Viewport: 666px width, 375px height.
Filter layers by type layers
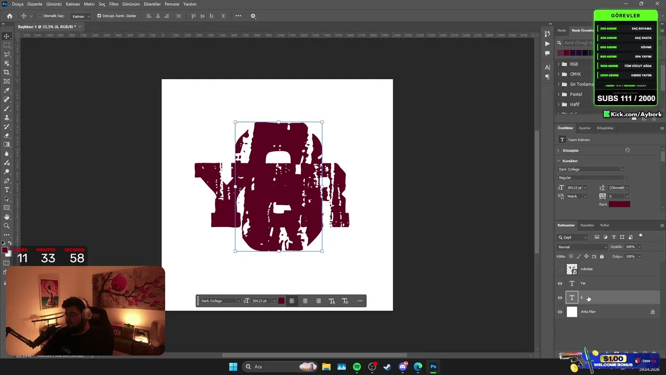click(x=613, y=237)
